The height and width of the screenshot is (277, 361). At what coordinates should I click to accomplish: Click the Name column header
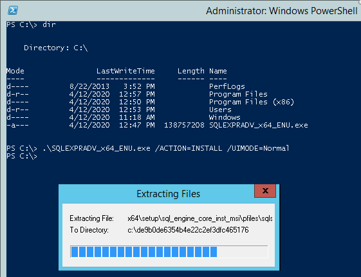click(x=218, y=71)
